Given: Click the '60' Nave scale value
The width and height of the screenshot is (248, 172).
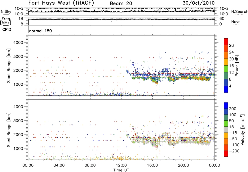Looking at the screenshot, I should click(222, 19).
